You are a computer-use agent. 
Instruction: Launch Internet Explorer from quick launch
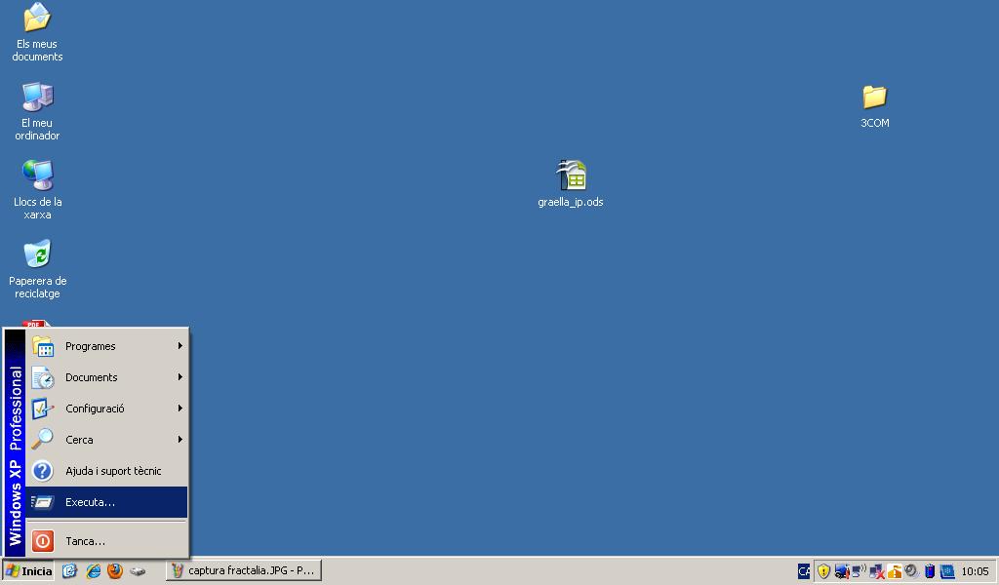[93, 571]
